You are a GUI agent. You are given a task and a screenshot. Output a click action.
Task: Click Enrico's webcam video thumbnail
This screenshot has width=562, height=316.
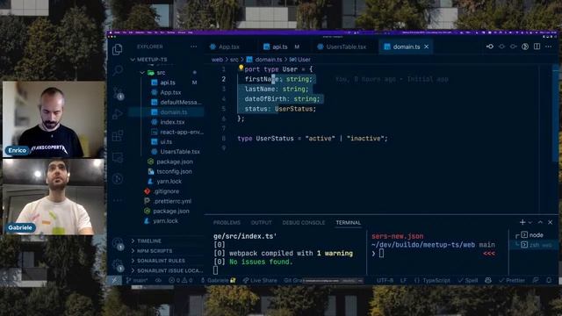(x=54, y=119)
